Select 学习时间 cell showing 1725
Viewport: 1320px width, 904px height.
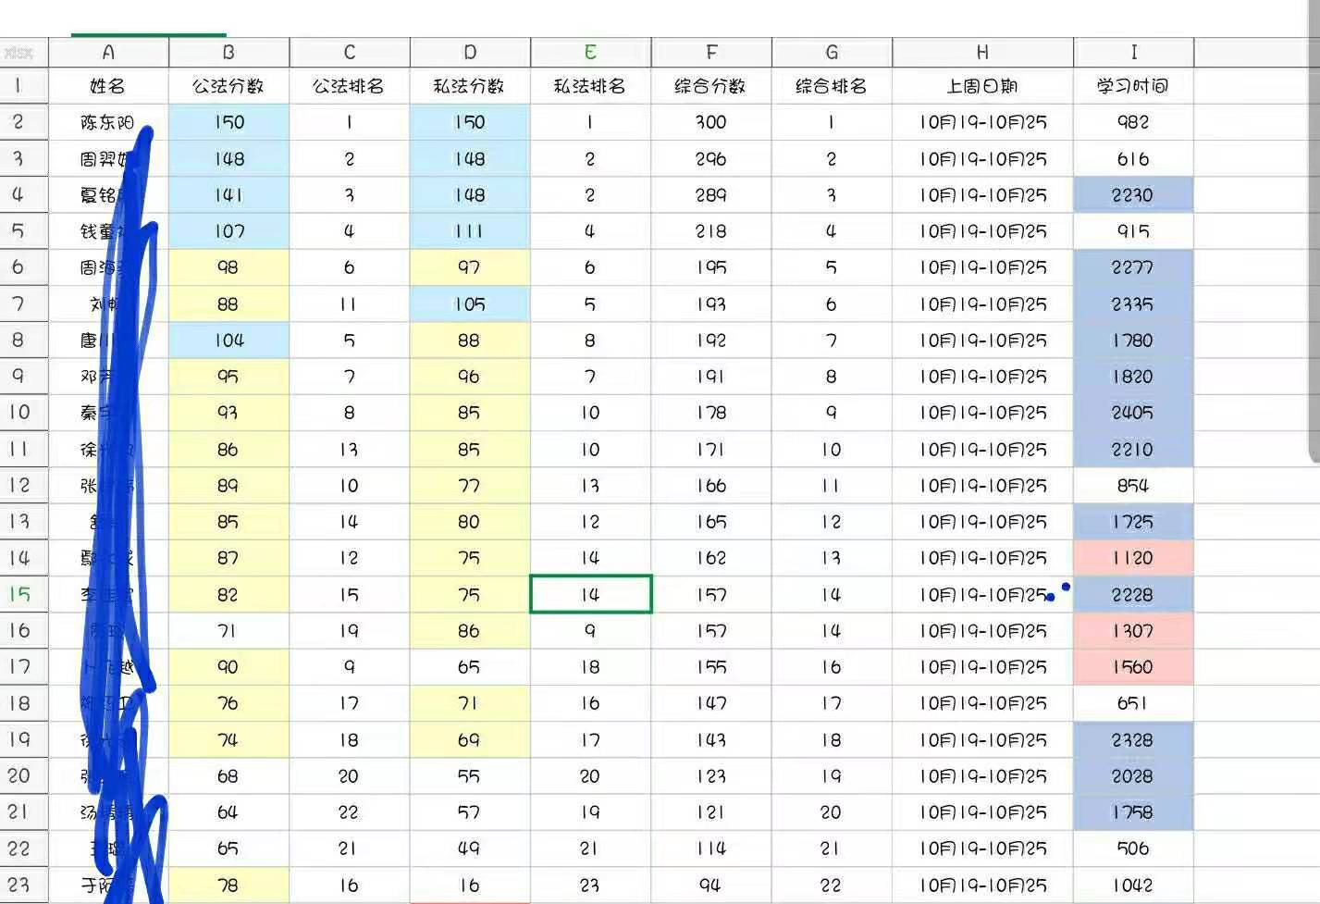(1133, 522)
